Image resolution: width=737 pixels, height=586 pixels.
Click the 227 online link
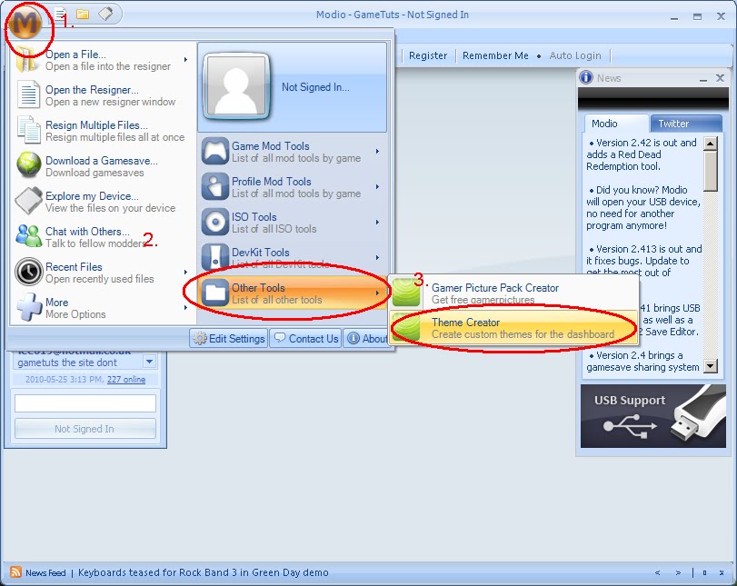[126, 379]
